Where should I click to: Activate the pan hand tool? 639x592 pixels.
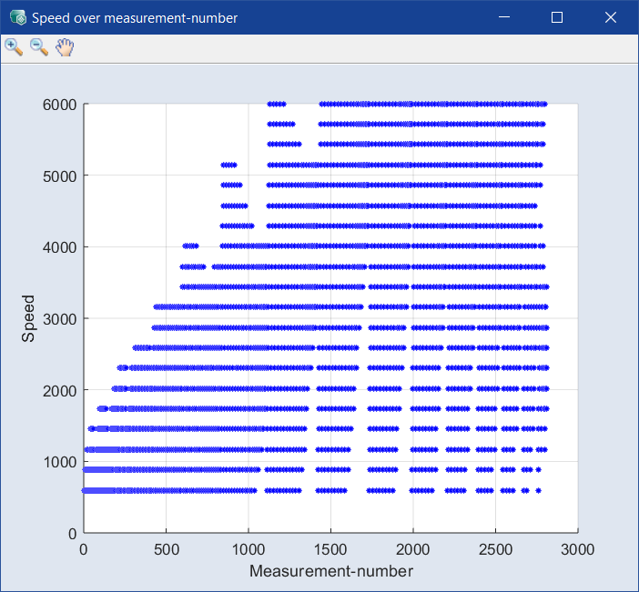pyautogui.click(x=65, y=47)
